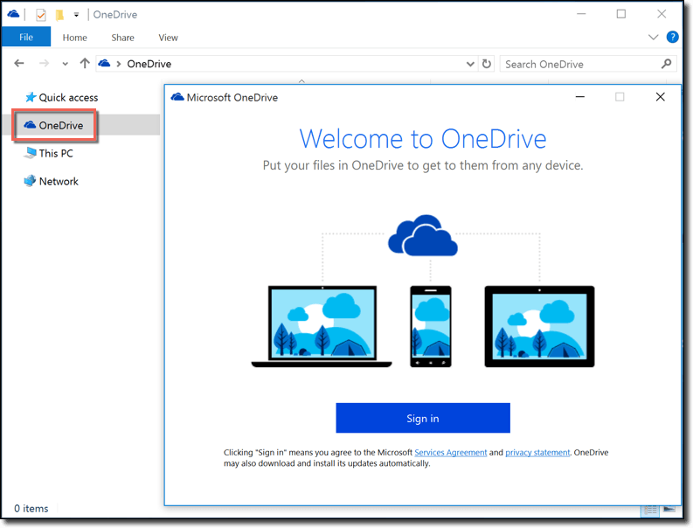The image size is (693, 528).
Task: Minimize the File Explorer window
Action: pyautogui.click(x=581, y=14)
